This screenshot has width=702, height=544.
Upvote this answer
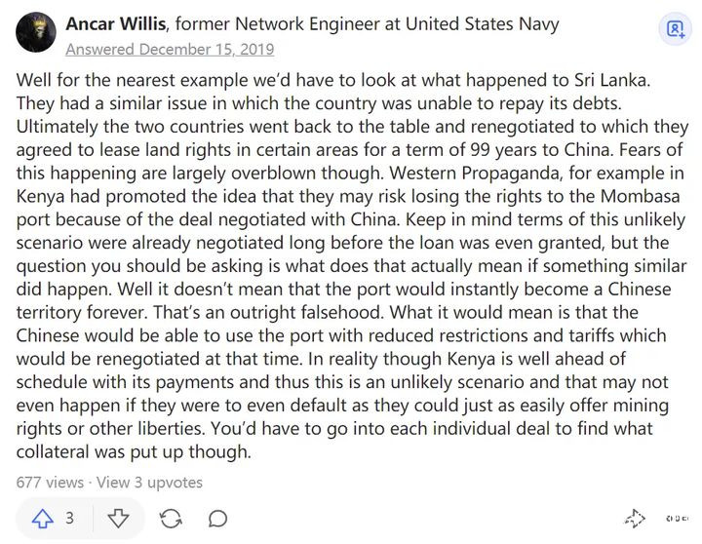click(x=44, y=518)
